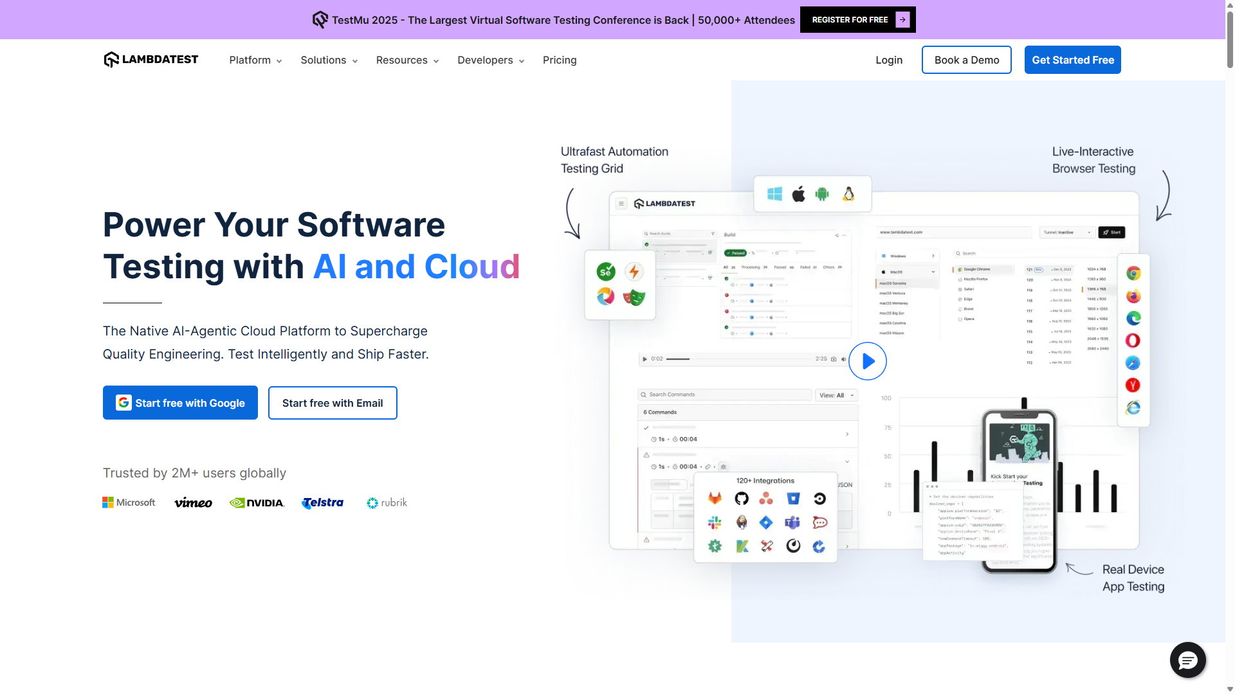The image size is (1235, 694).
Task: Click the Book a Demo button
Action: (966, 60)
